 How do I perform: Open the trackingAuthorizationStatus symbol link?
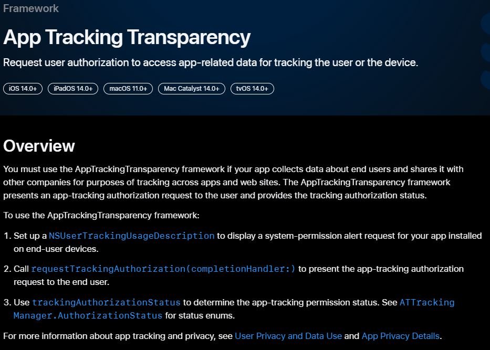(106, 303)
